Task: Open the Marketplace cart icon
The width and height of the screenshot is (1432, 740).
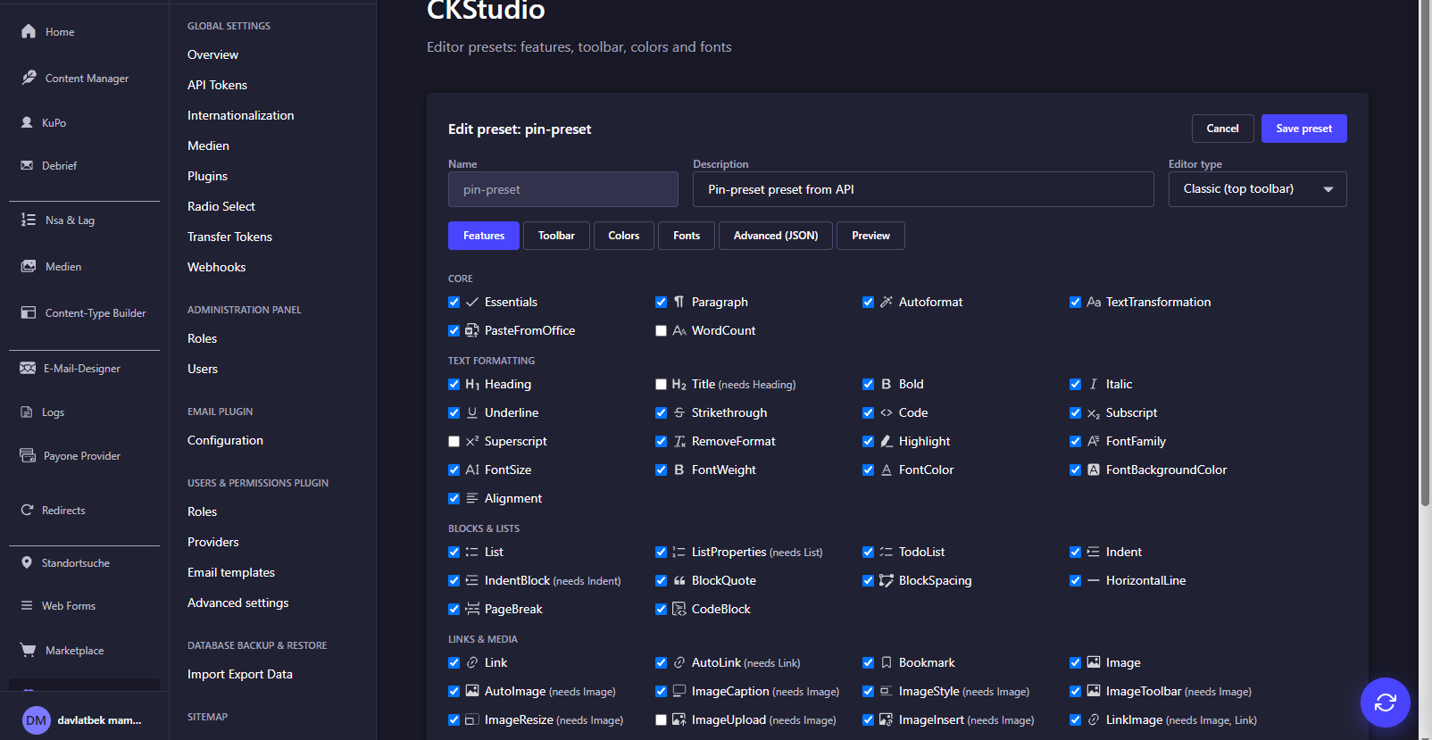Action: click(29, 650)
